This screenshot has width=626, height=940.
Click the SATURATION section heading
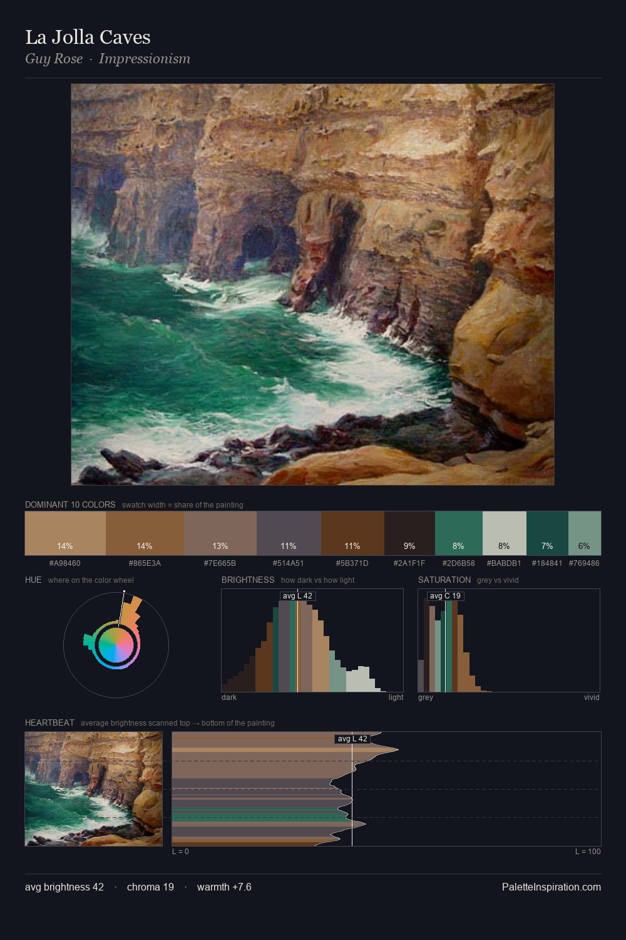[x=444, y=580]
